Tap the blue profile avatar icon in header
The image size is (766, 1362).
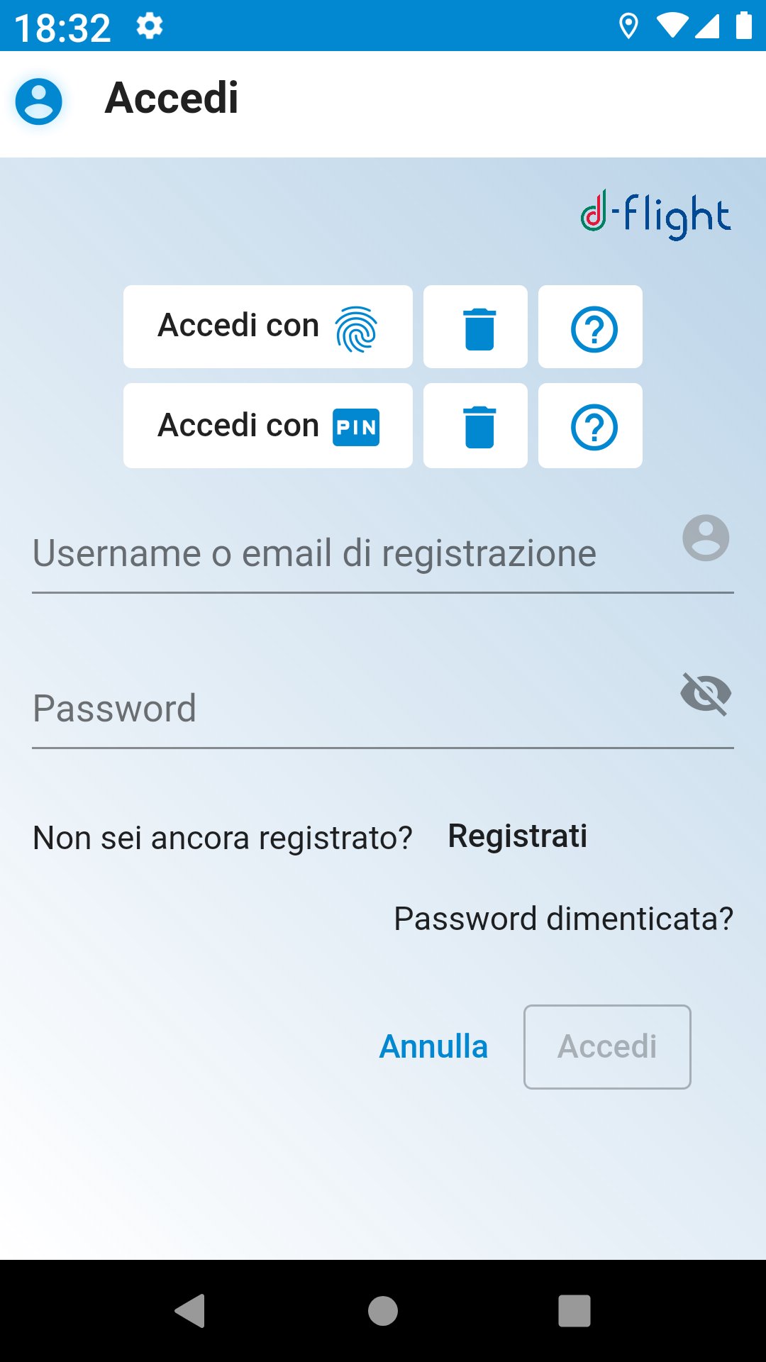[39, 101]
